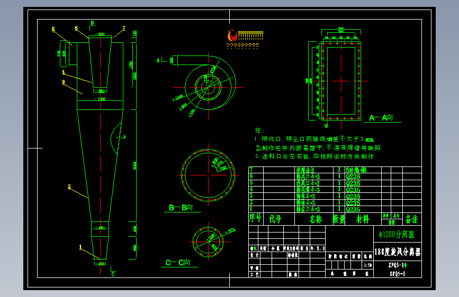Click the ZFQ5-0 drawing number
459x297 pixels.
pos(398,274)
